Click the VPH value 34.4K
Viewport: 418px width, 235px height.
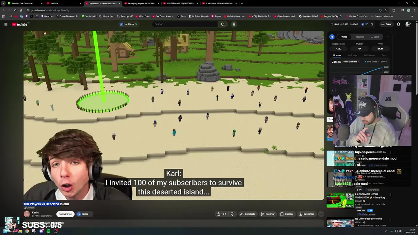pyautogui.click(x=380, y=49)
